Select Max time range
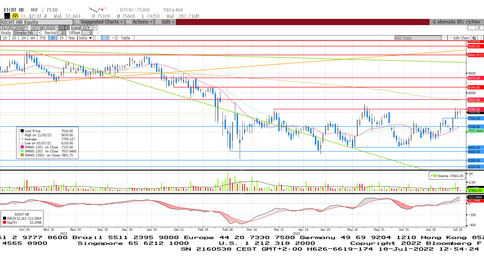The height and width of the screenshot is (263, 484). pos(72,38)
